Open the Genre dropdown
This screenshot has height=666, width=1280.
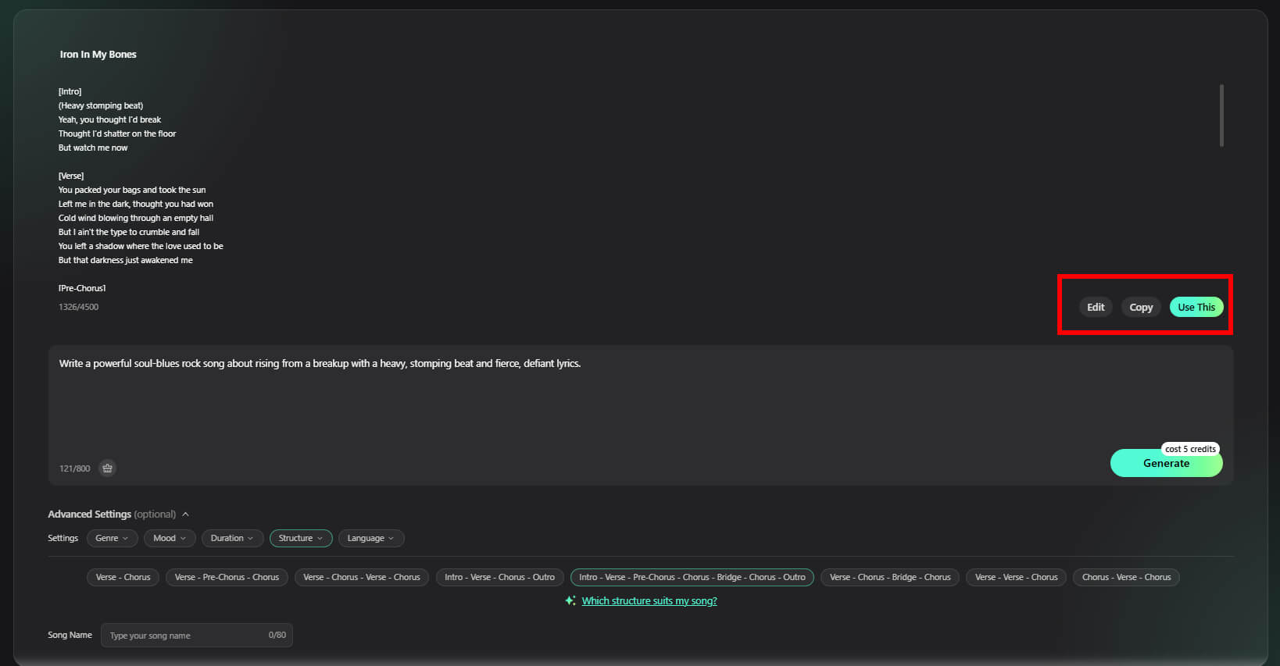113,538
